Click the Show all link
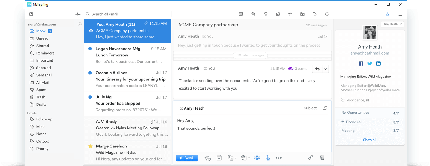The height and width of the screenshot is (166, 430). 369,140
